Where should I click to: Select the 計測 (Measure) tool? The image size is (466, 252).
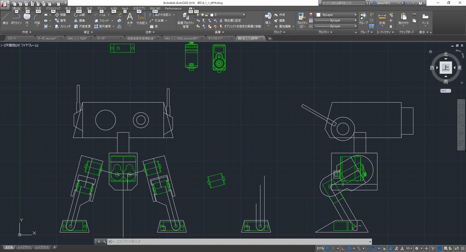382,19
